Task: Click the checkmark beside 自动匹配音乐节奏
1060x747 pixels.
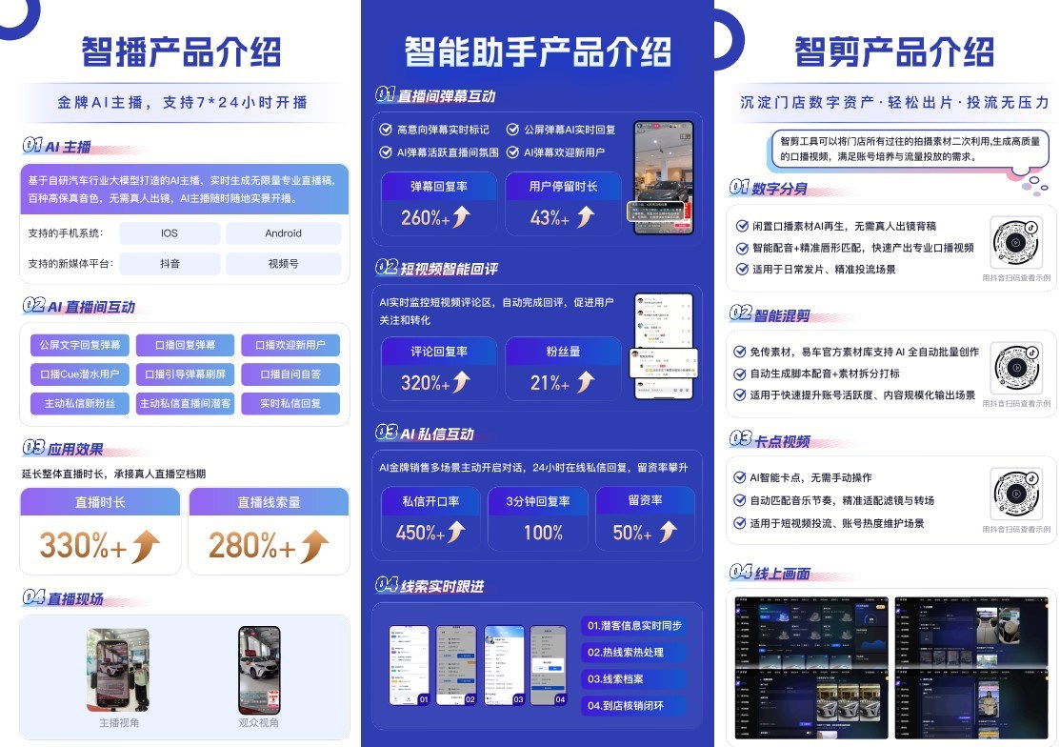Action: point(740,500)
